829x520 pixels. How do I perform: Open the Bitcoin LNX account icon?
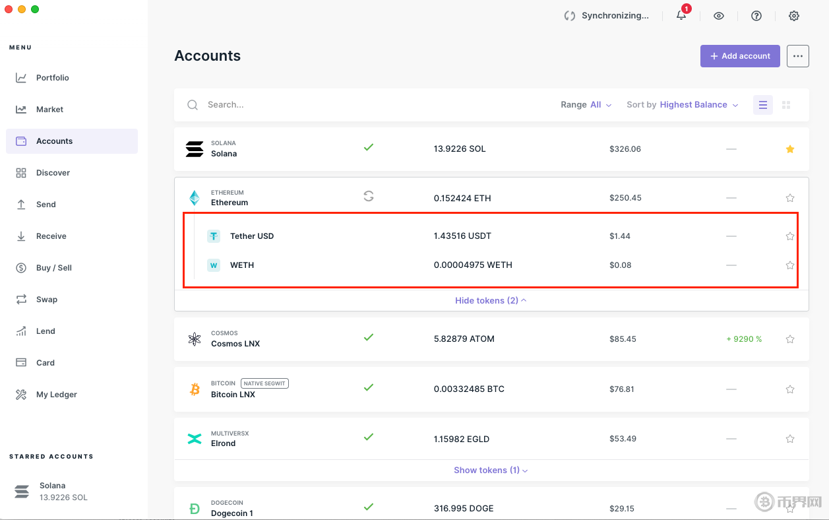[x=195, y=389]
